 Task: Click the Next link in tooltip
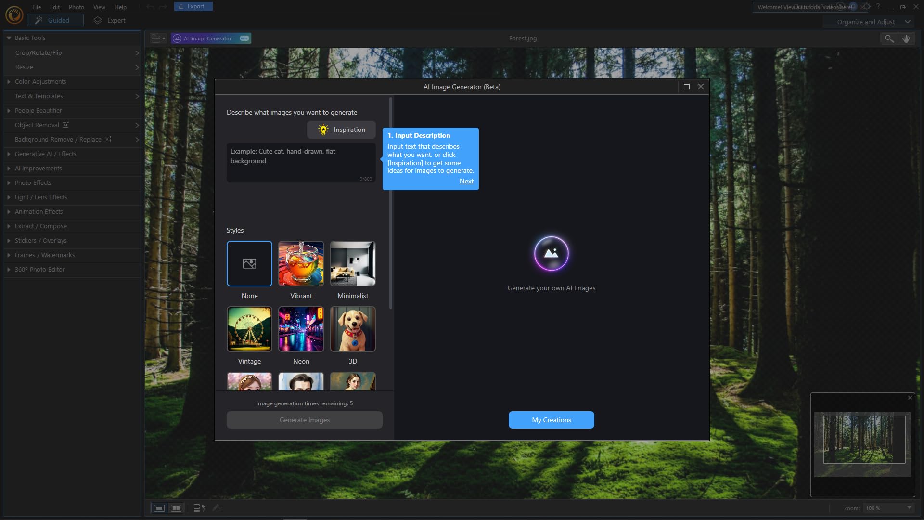pyautogui.click(x=466, y=181)
